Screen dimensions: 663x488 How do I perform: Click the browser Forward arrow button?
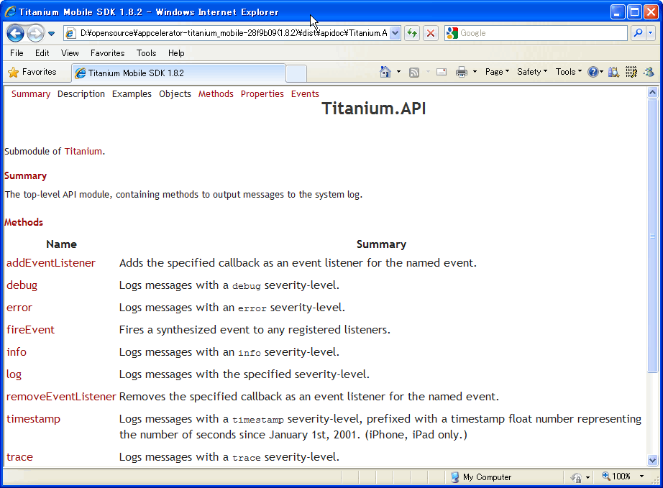tap(35, 33)
